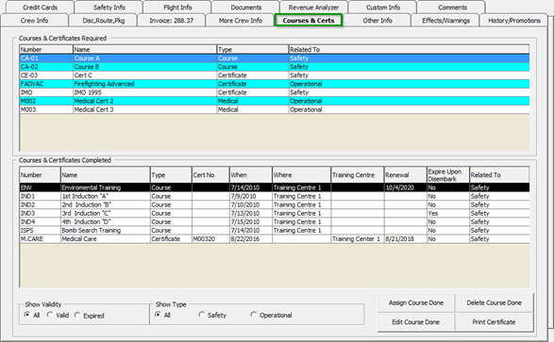The width and height of the screenshot is (554, 342).
Task: Select the Documents tab
Action: click(x=246, y=8)
